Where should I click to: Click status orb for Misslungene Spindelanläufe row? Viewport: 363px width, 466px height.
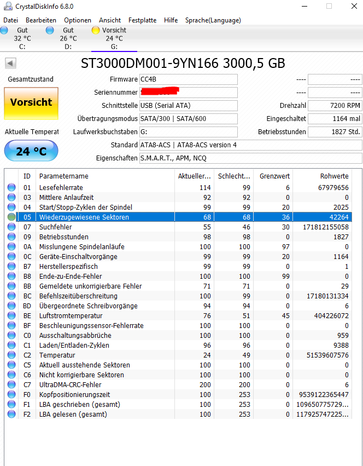pyautogui.click(x=11, y=246)
